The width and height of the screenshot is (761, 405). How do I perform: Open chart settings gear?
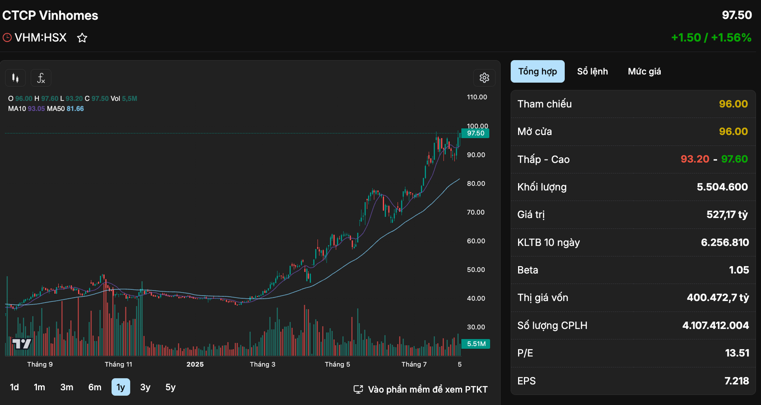484,78
